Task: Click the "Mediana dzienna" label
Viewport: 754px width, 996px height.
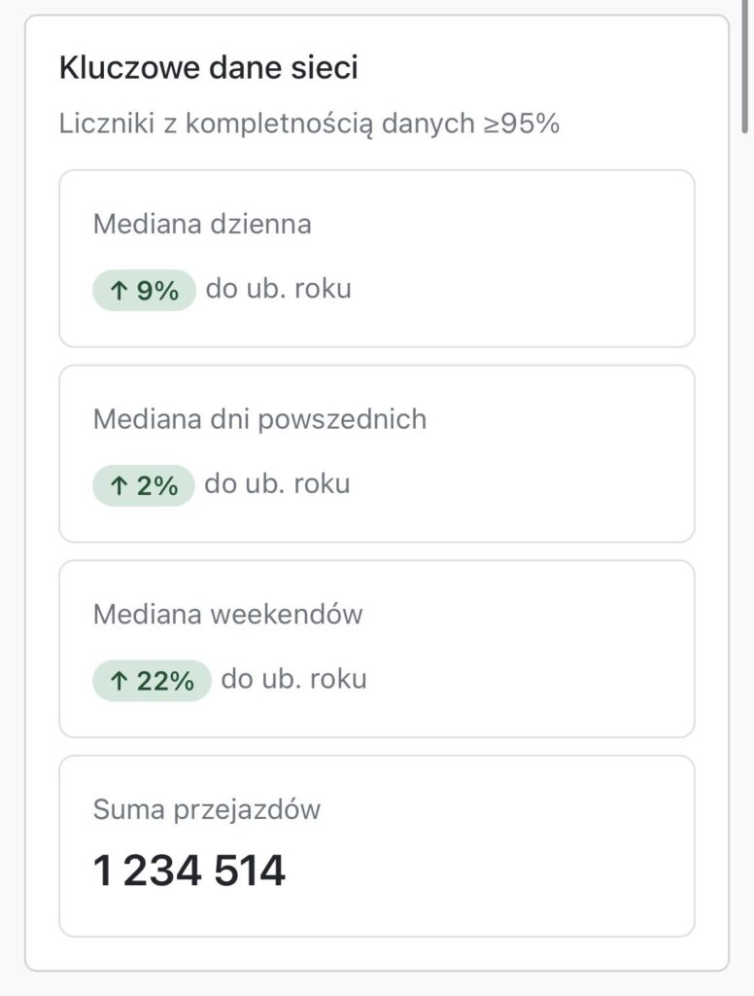Action: tap(202, 224)
